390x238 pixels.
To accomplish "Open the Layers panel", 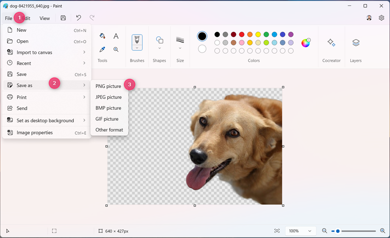I will click(x=356, y=43).
